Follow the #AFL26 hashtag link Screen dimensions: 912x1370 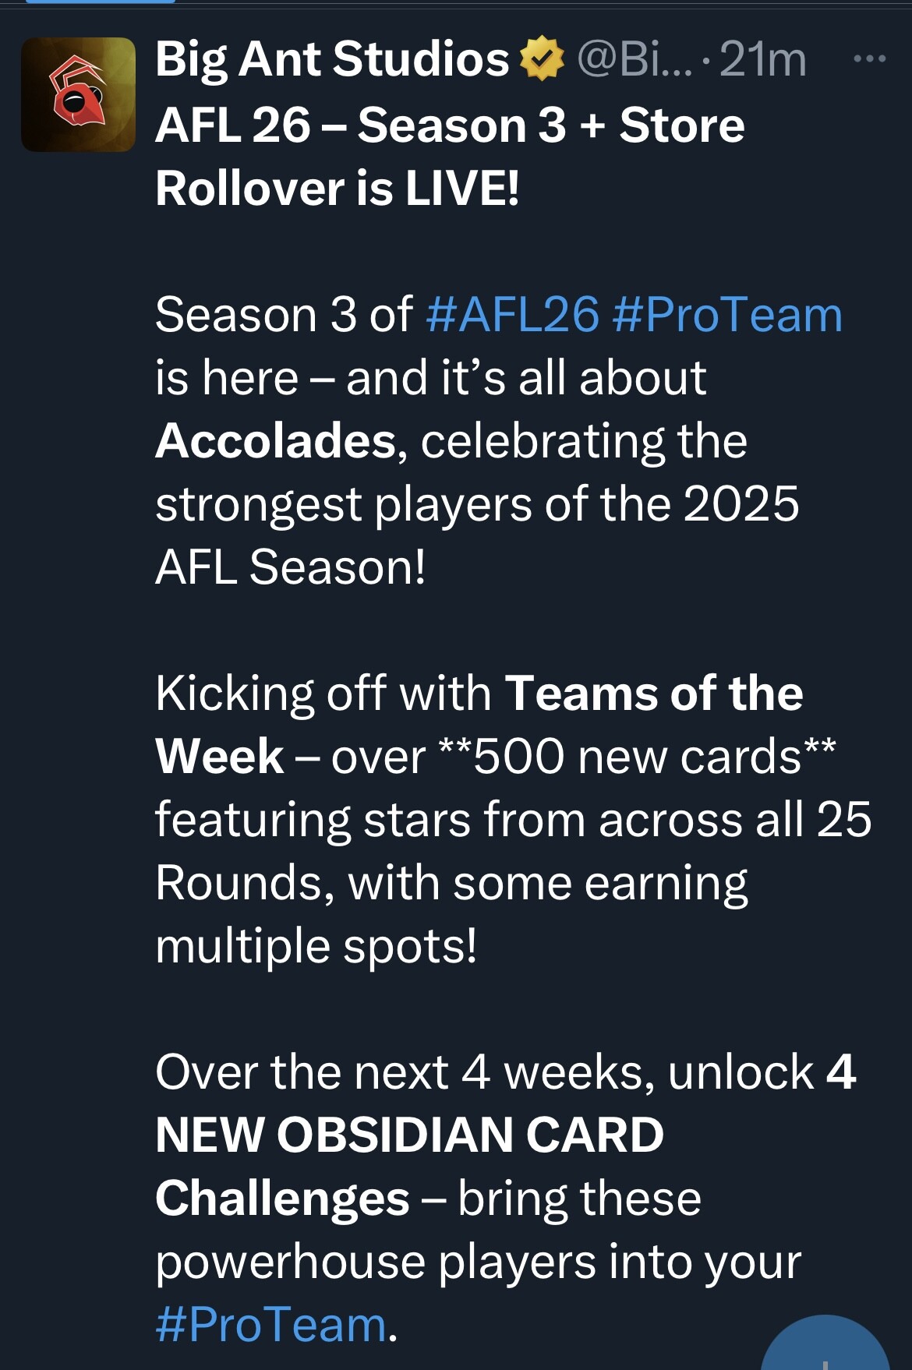pyautogui.click(x=513, y=315)
